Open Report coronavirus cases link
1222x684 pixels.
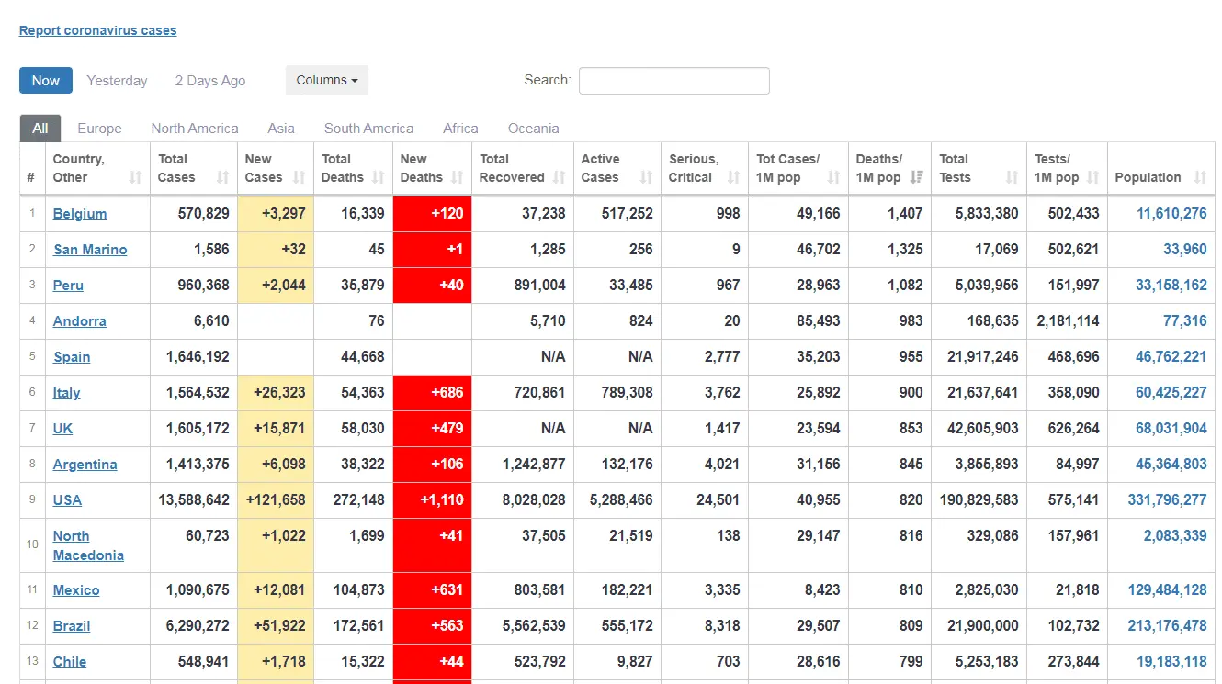pos(97,30)
